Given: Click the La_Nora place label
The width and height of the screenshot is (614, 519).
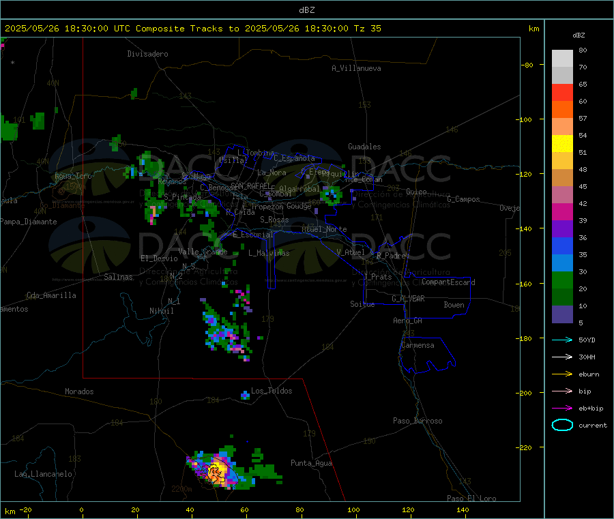Looking at the screenshot, I should [x=272, y=173].
